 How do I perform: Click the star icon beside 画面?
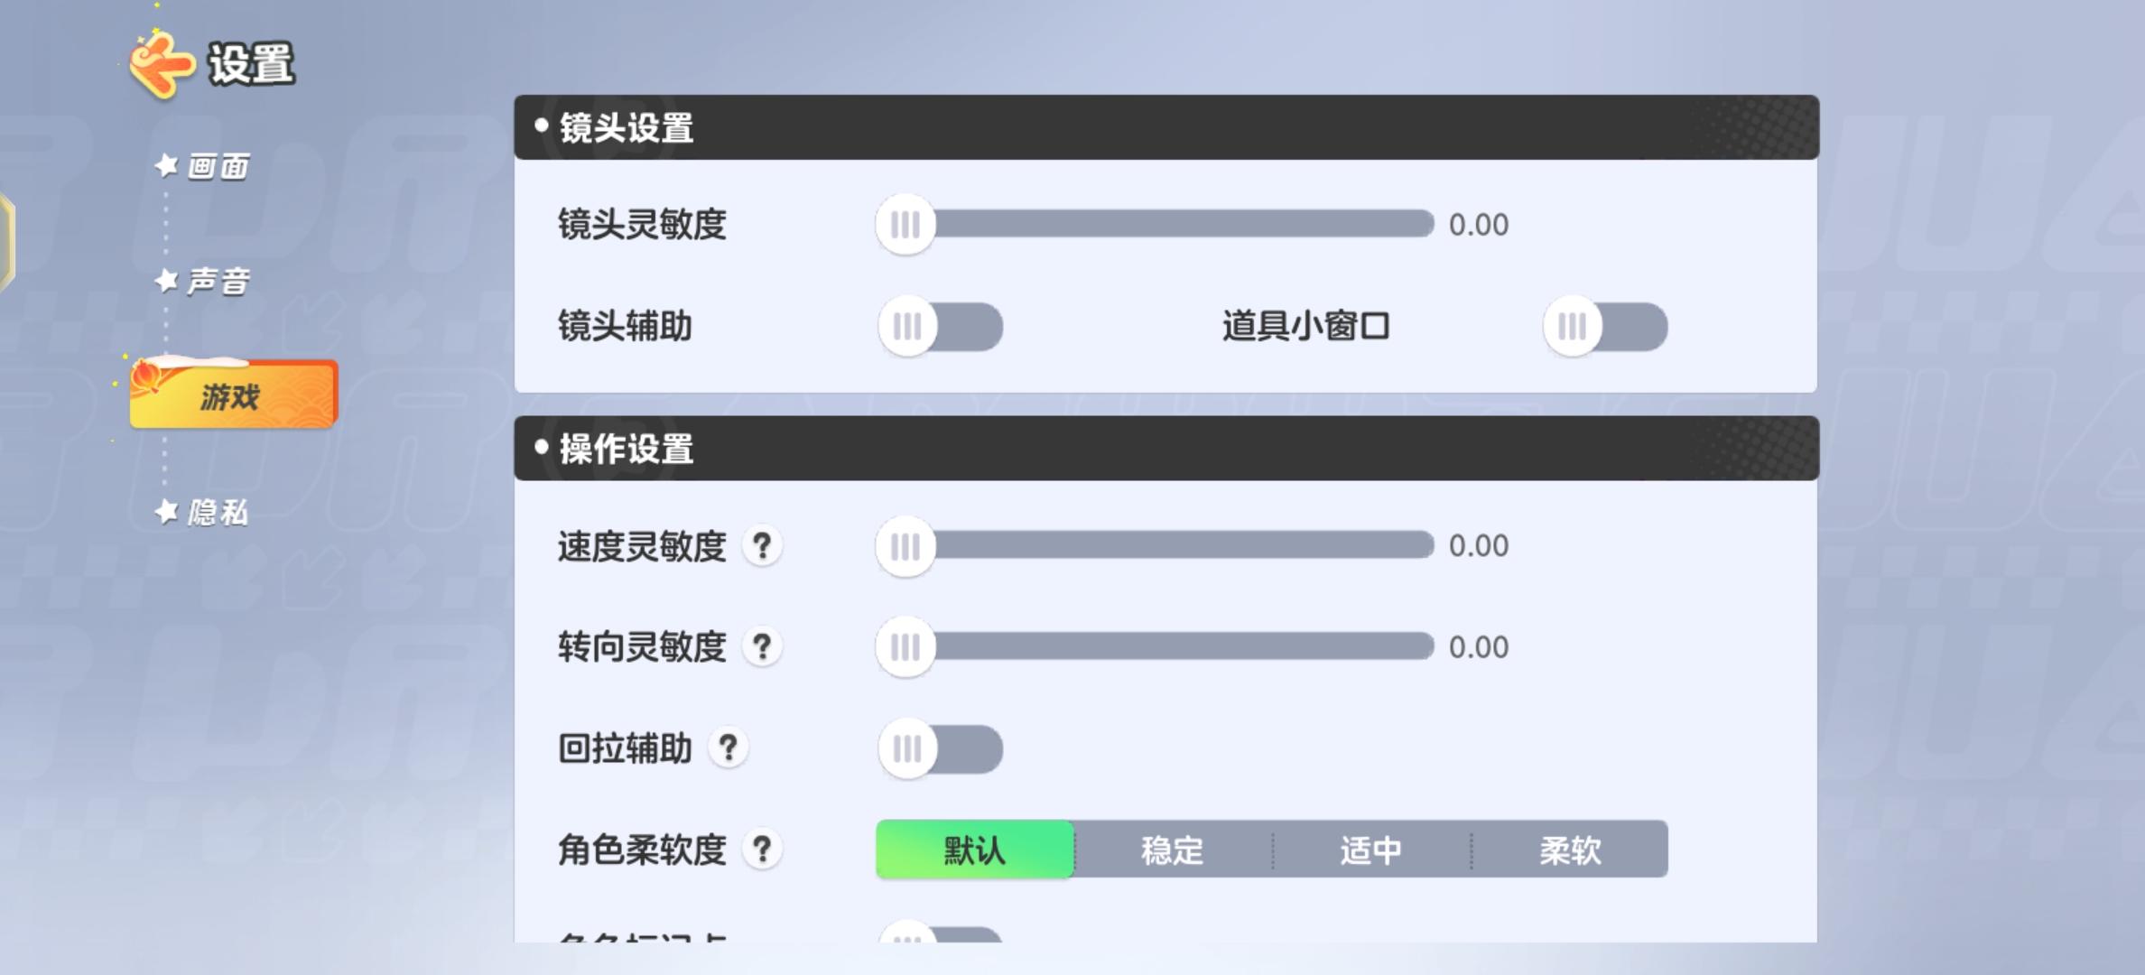click(166, 166)
